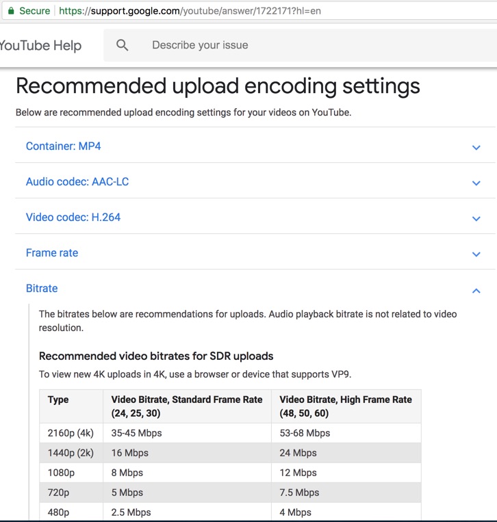Expand the Audio codec chevron arrow

coord(476,183)
